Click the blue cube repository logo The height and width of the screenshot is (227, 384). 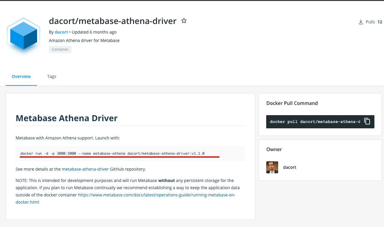(23, 37)
